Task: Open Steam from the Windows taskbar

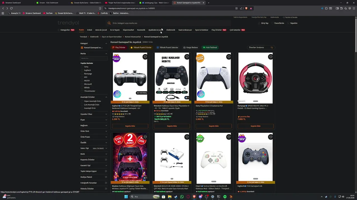Action: coord(176,197)
